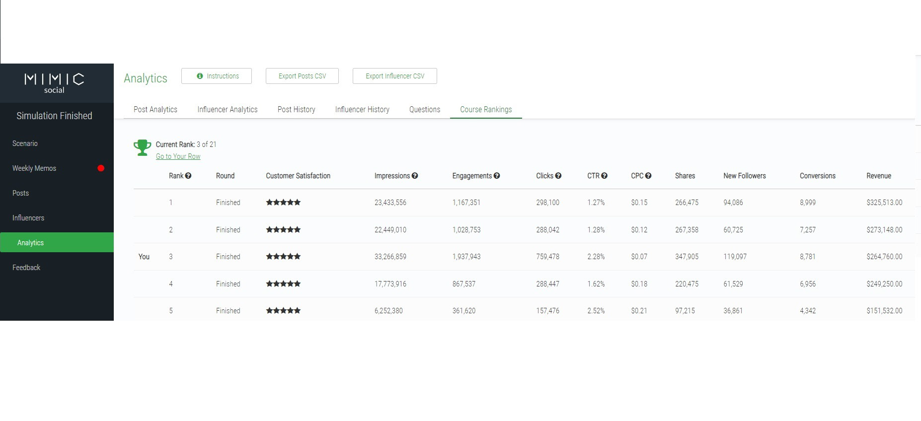
Task: Switch to the Post Analytics tab
Action: (155, 110)
